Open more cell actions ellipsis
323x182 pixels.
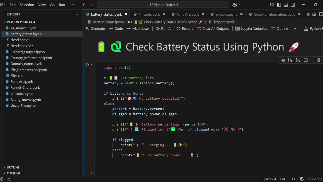point(312,60)
